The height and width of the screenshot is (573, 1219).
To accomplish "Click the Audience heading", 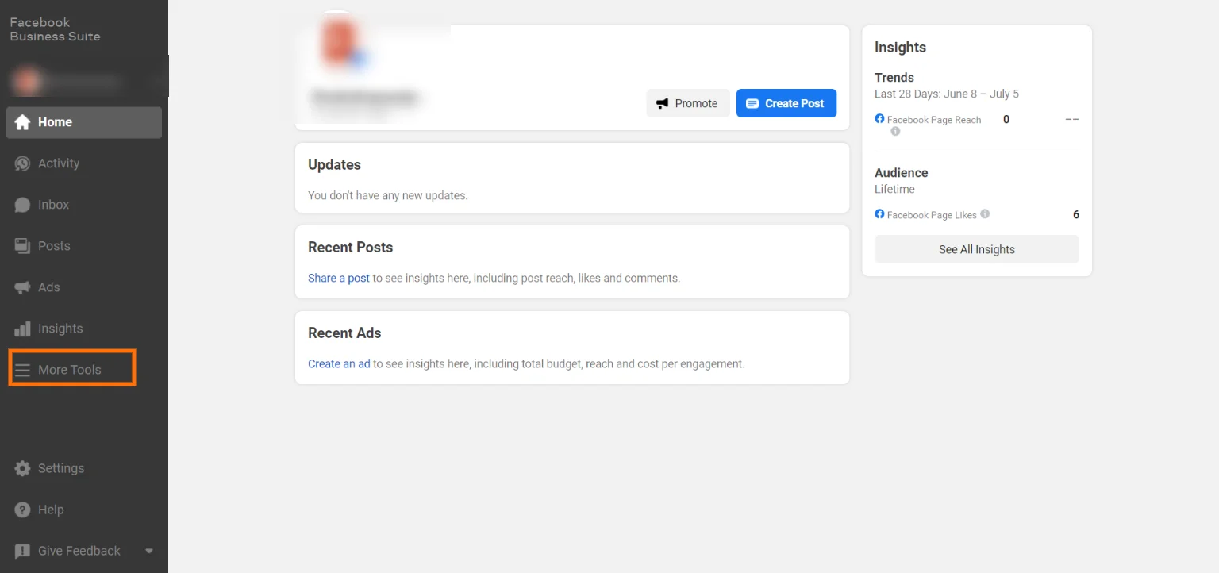I will (902, 173).
